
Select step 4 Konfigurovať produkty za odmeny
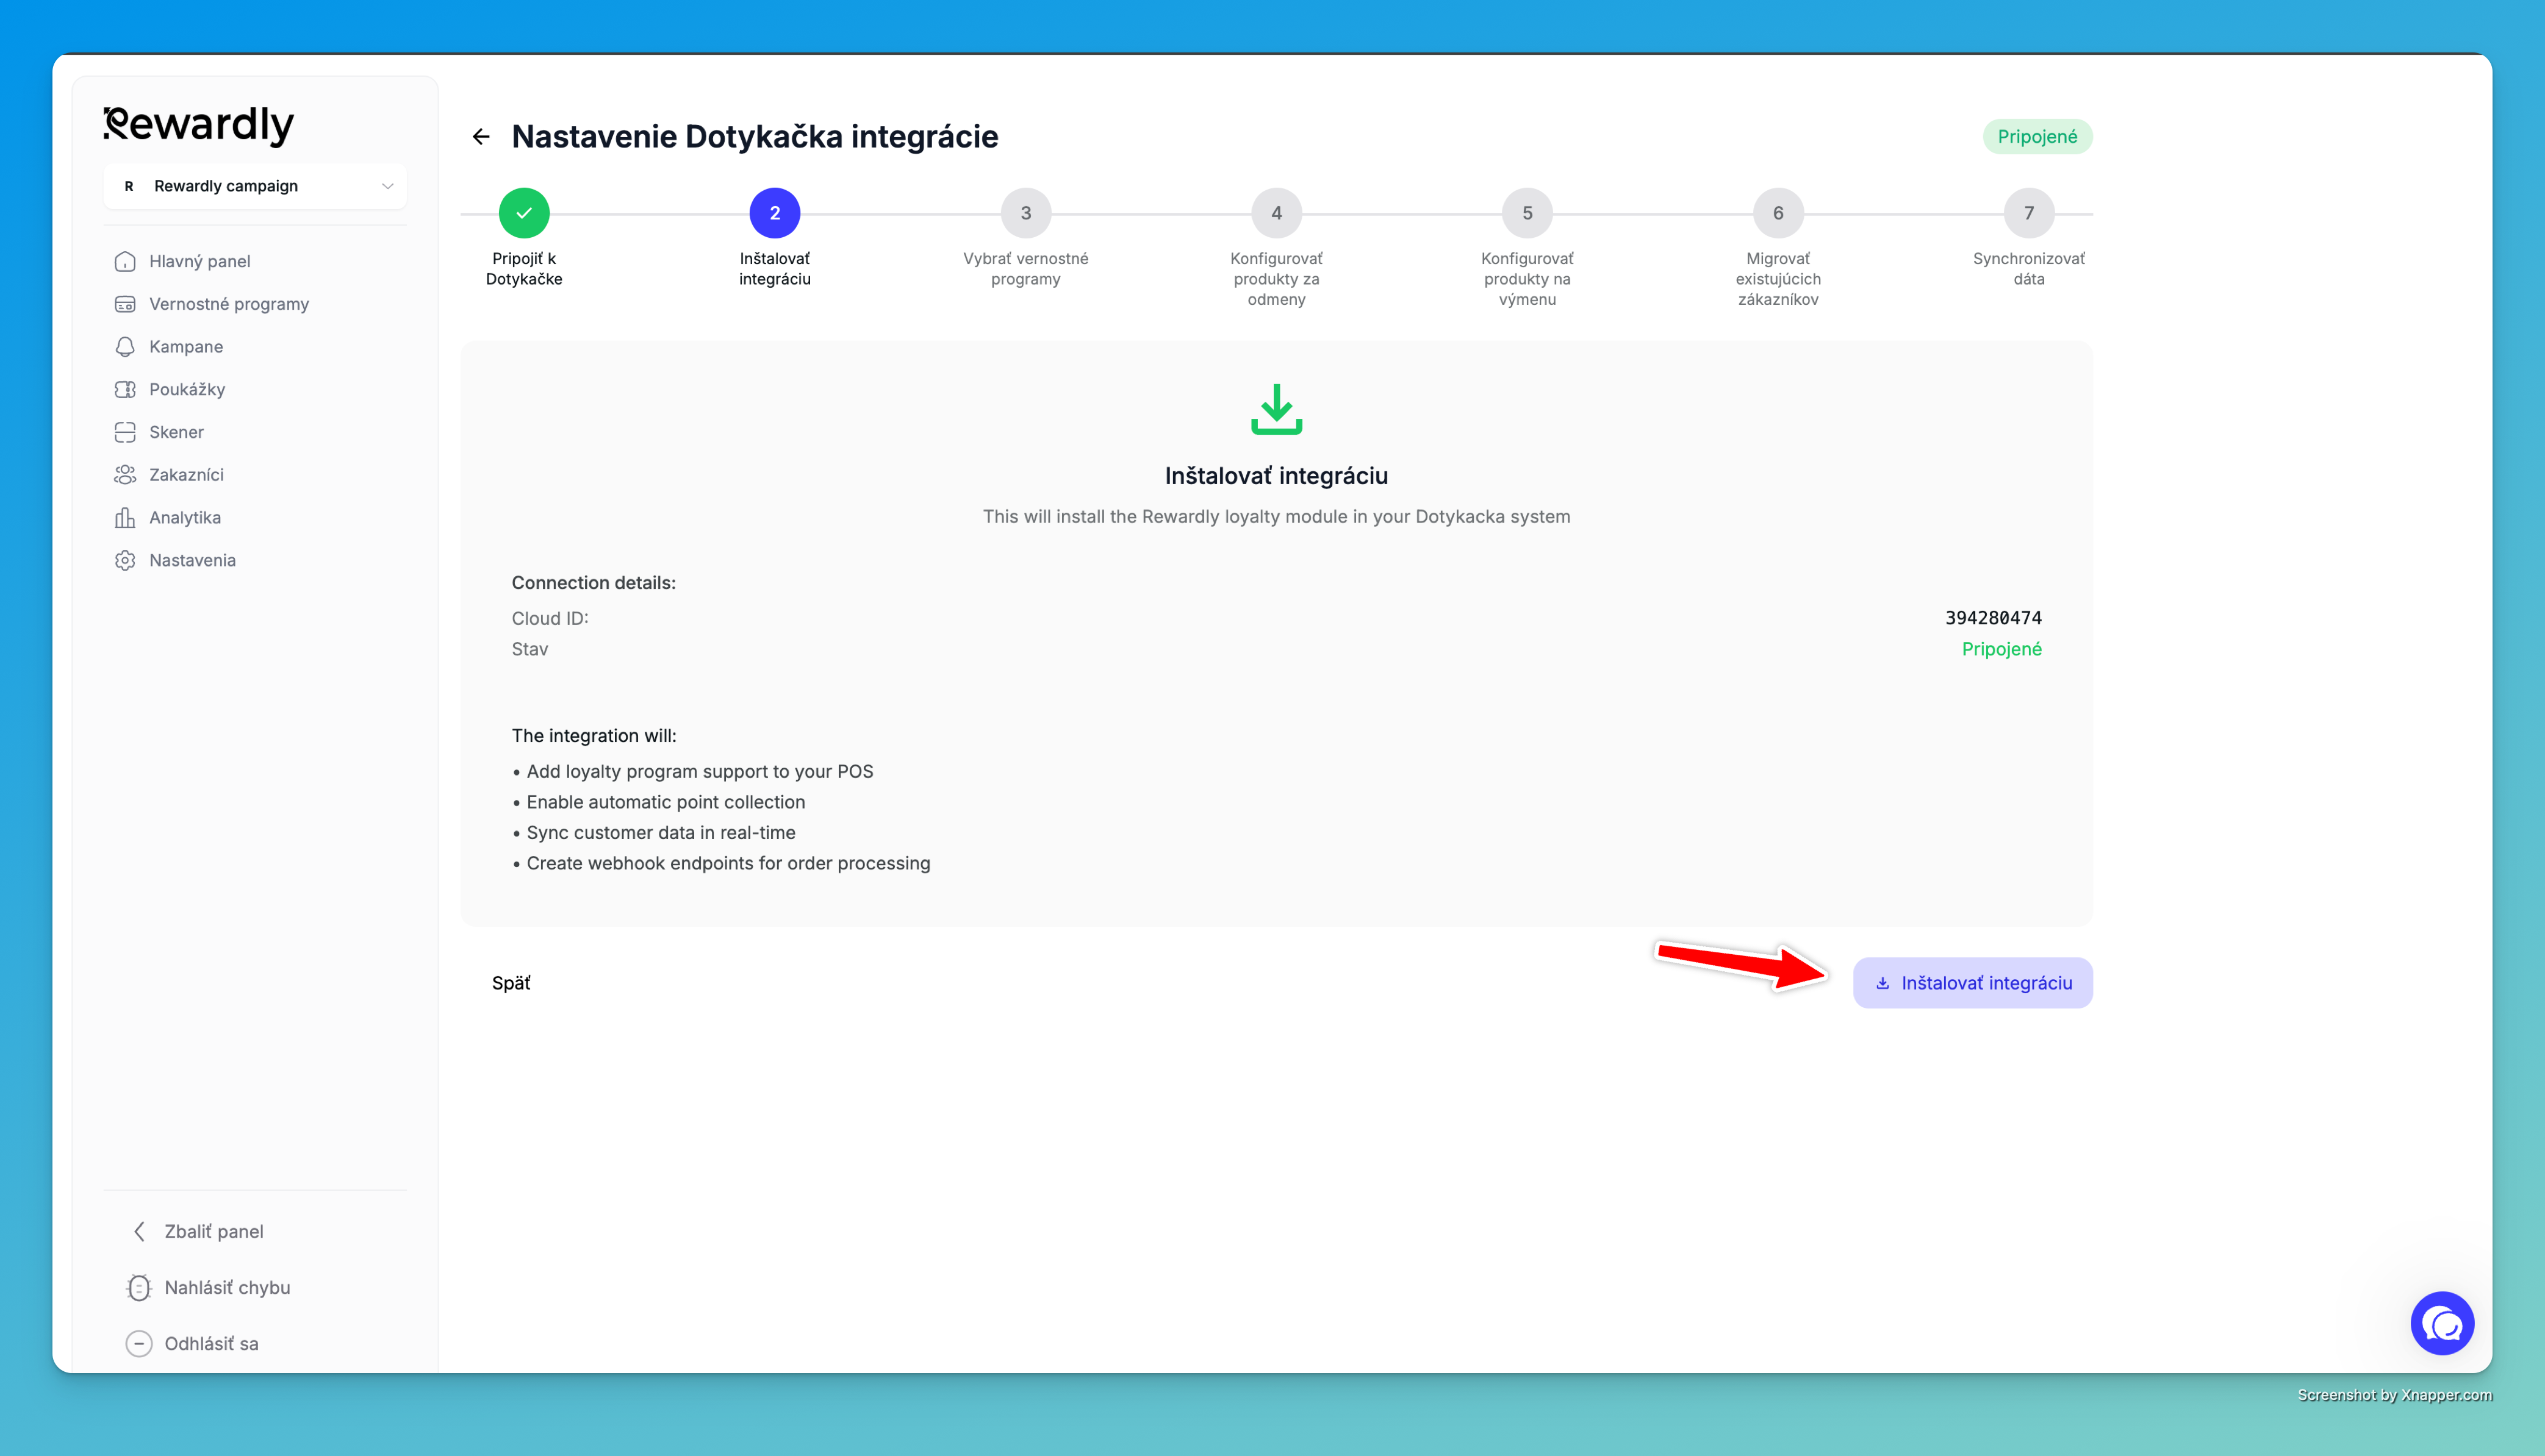point(1277,213)
